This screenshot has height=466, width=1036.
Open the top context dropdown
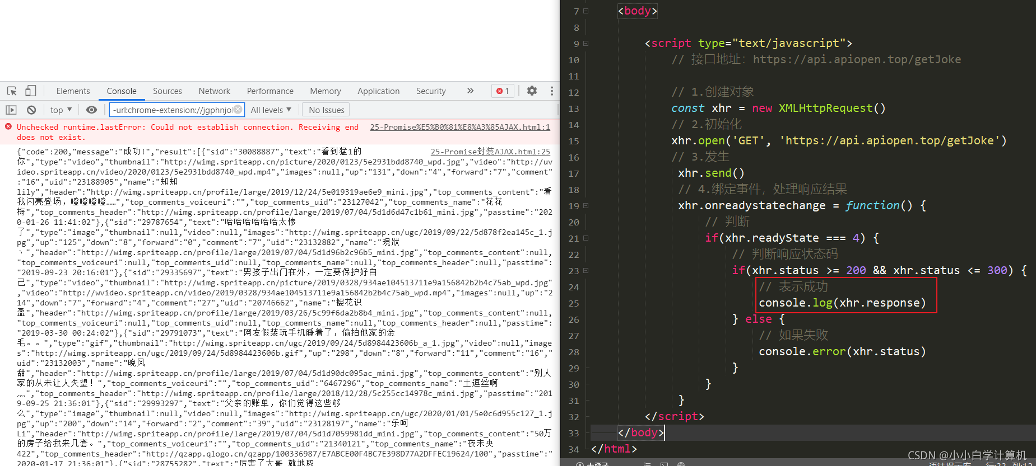(61, 110)
